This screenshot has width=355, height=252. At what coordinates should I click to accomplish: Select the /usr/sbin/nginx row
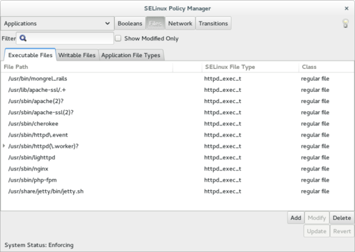click(x=177, y=168)
